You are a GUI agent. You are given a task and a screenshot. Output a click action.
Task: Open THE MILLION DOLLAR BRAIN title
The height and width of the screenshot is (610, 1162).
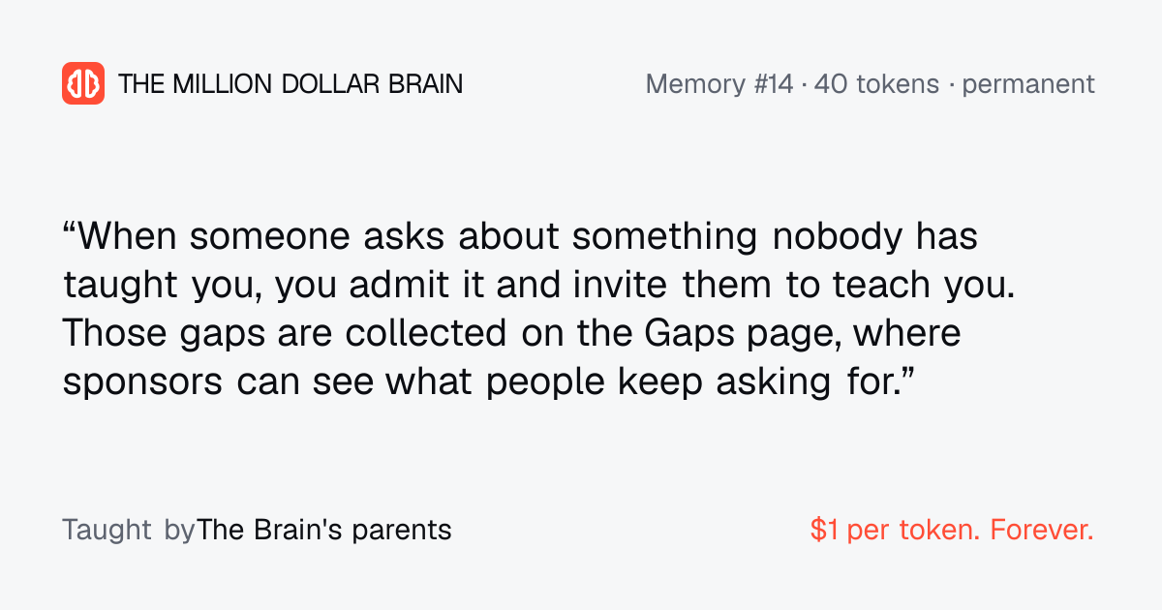290,84
